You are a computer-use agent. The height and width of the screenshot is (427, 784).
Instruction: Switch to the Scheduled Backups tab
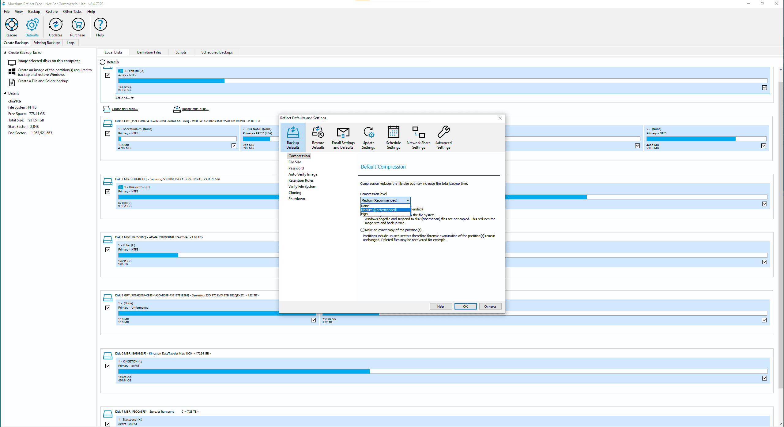217,52
